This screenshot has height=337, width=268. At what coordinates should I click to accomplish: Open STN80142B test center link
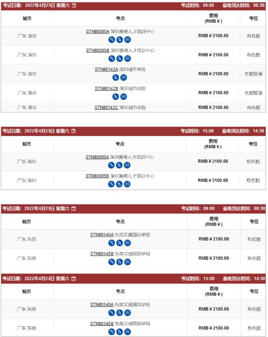tap(106, 88)
